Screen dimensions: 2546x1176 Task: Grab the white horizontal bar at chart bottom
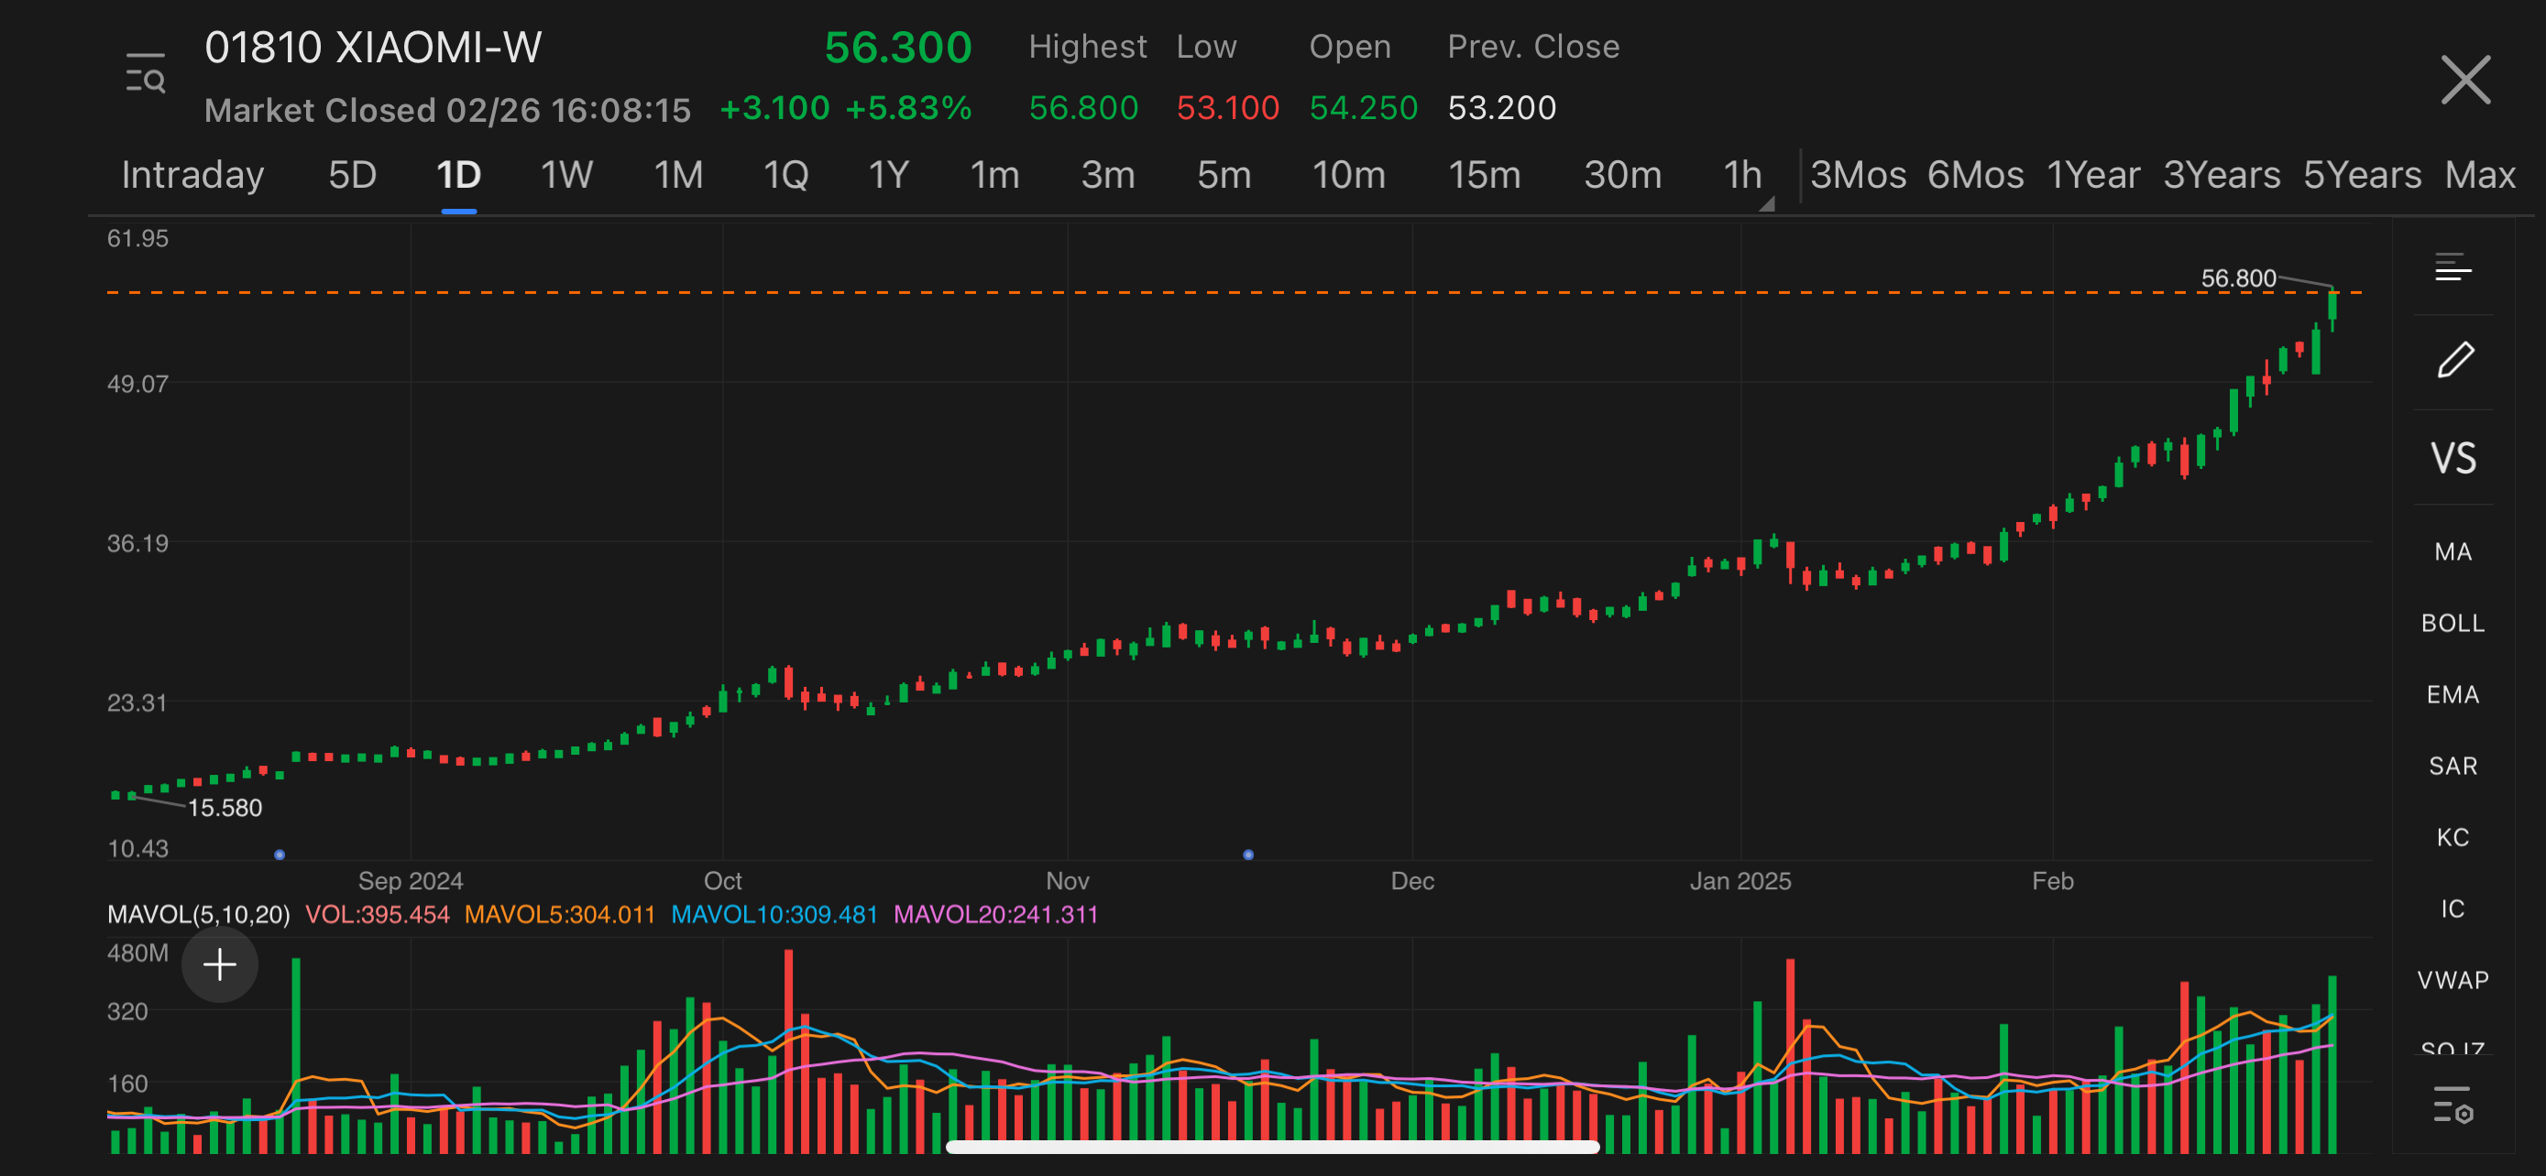(x=1272, y=1147)
